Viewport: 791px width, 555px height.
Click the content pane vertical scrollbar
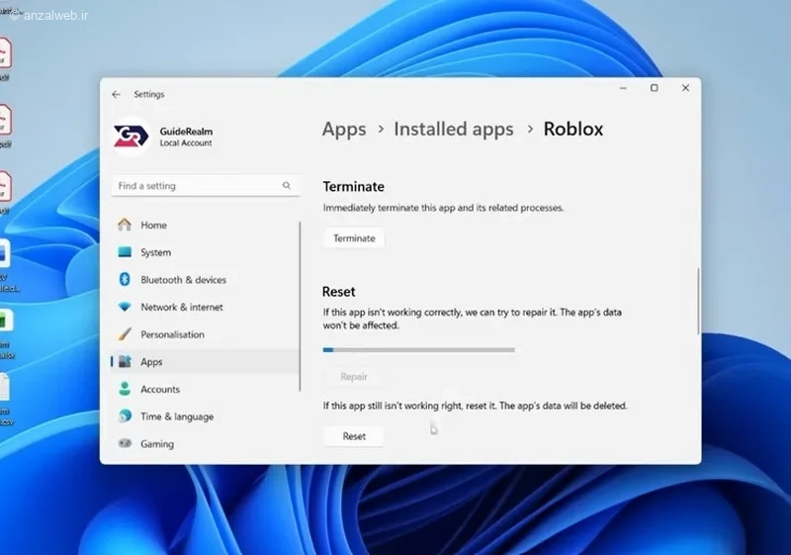click(x=698, y=301)
